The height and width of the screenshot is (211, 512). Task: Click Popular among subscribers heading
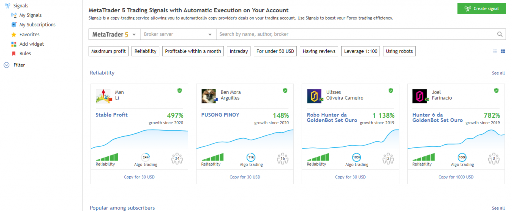[122, 208]
